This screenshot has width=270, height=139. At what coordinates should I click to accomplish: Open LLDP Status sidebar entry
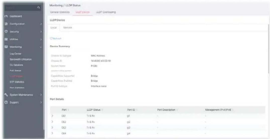(x=16, y=76)
